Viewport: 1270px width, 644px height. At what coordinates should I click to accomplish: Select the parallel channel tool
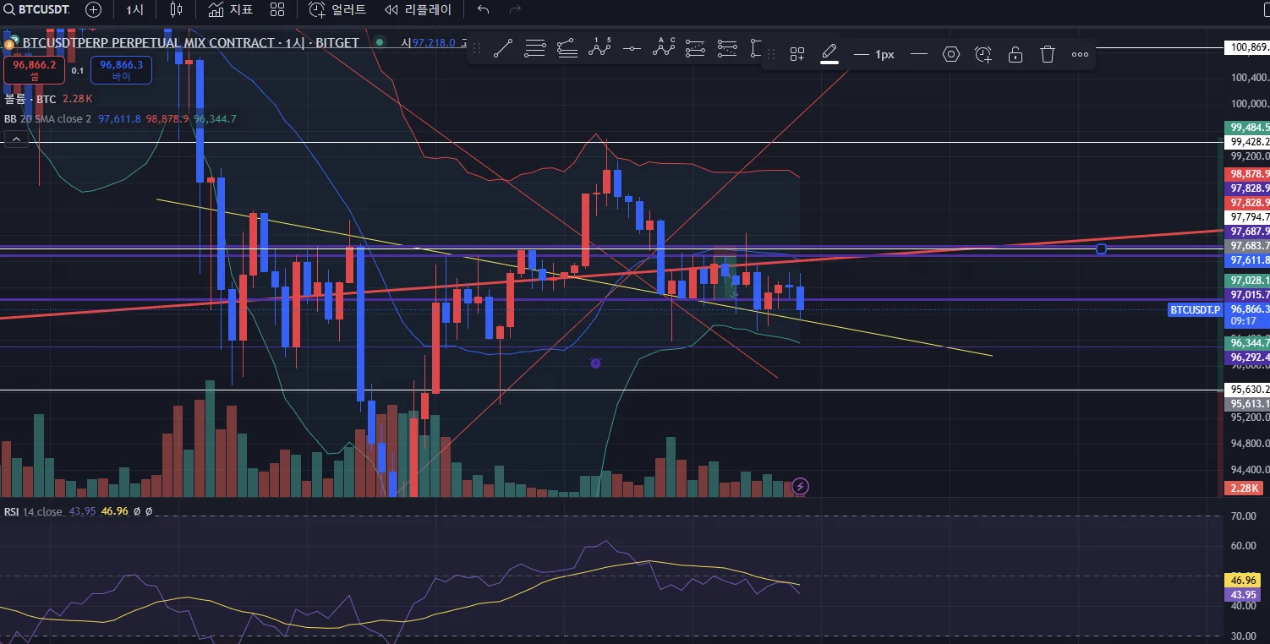[x=696, y=49]
